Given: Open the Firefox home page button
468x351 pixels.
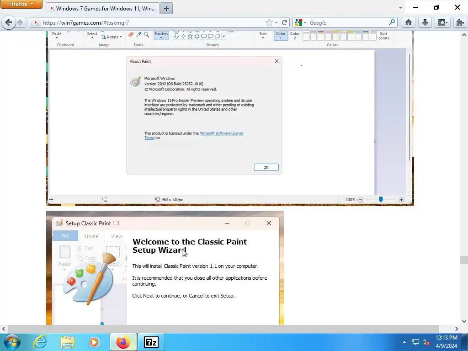Looking at the screenshot, I should click(409, 23).
